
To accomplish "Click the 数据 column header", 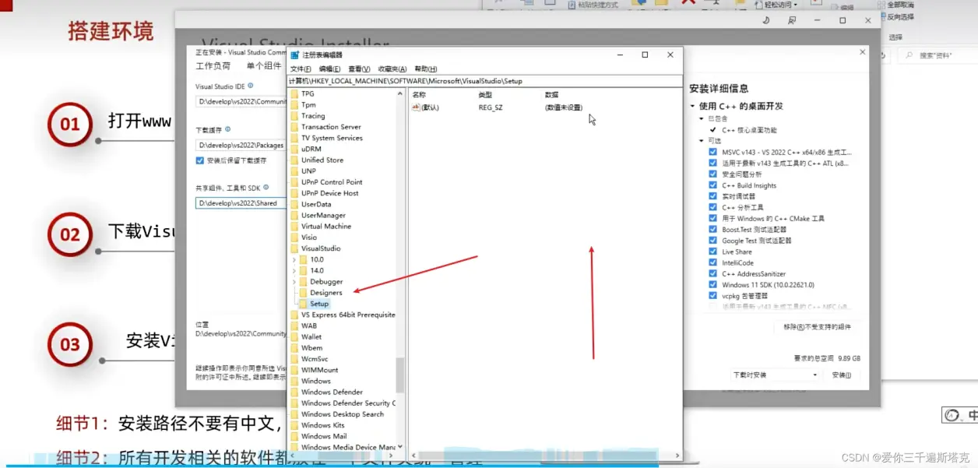I will tap(551, 94).
